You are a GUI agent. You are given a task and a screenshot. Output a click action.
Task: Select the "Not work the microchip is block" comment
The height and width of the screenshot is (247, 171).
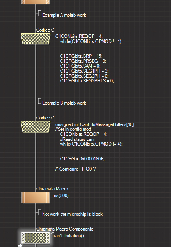coord(72,214)
